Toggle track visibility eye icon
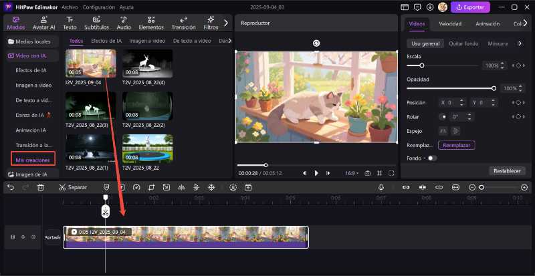 pos(23,237)
